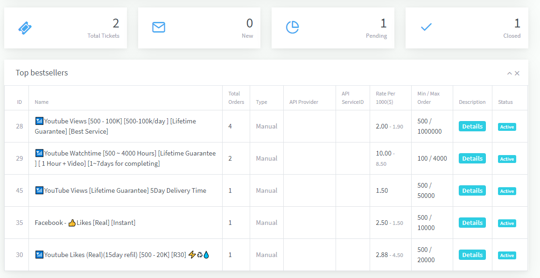Show Details for service ID 45
Screen dimensions: 540x278
472,190
